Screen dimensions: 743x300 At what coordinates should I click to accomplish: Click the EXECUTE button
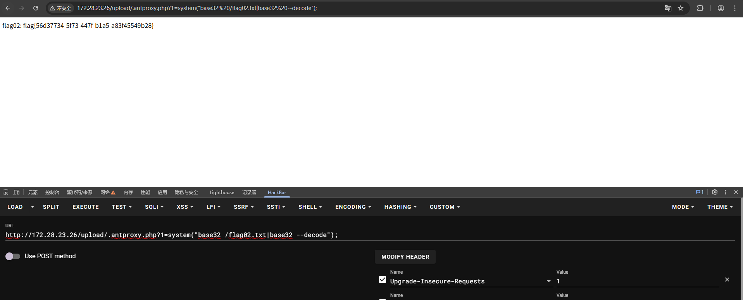coord(86,207)
